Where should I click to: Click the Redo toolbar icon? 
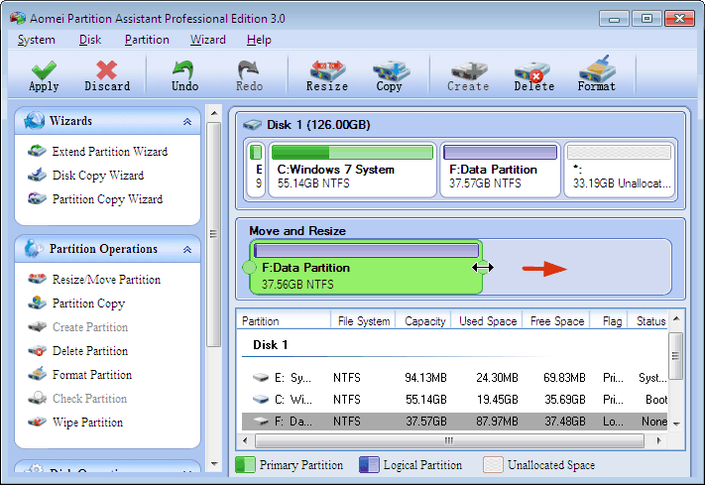pyautogui.click(x=249, y=70)
